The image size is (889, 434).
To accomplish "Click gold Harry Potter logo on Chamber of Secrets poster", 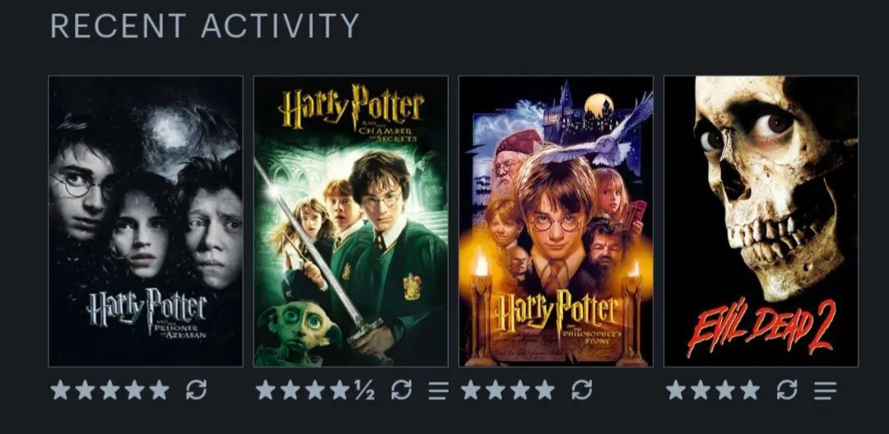I will pyautogui.click(x=351, y=108).
